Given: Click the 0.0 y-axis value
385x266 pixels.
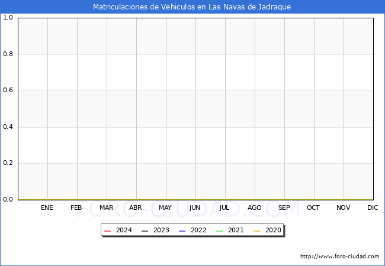Looking at the screenshot, I should (x=8, y=200).
